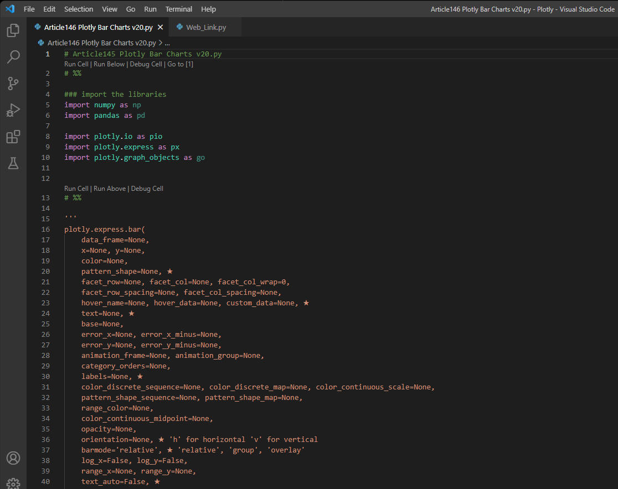The image size is (618, 489).
Task: Click 'orientation=None' parameter text
Action: point(116,439)
